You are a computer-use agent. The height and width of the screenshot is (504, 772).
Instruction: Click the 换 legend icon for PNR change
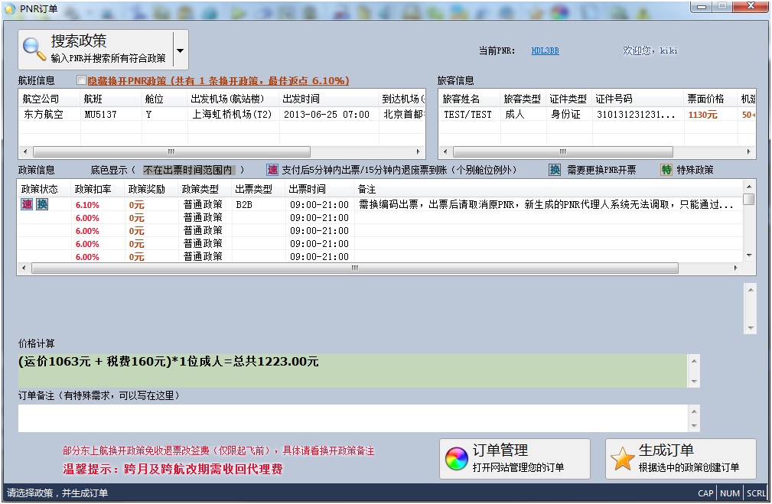click(x=555, y=170)
